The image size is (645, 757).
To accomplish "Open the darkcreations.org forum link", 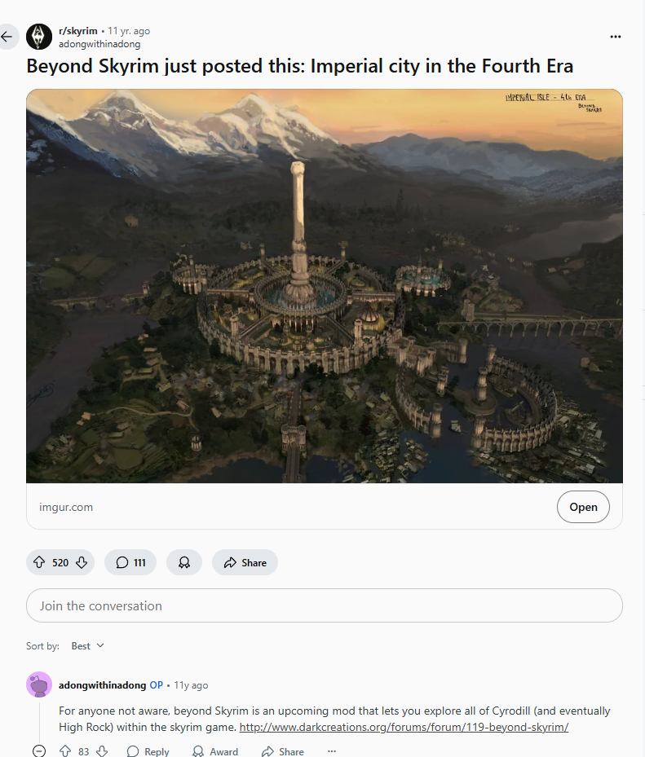I will (x=404, y=727).
